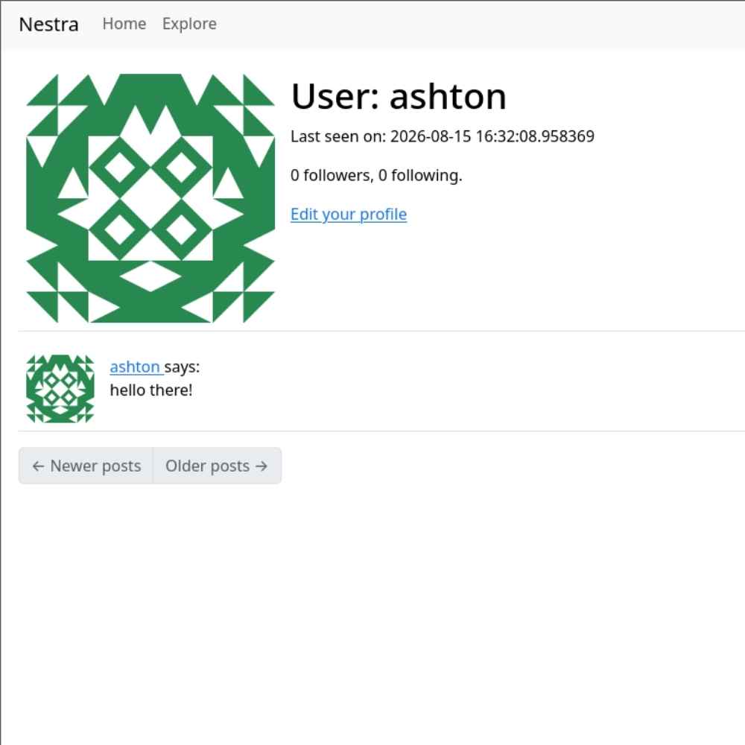Go to Newer posts
Screen dimensions: 745x745
pos(86,466)
